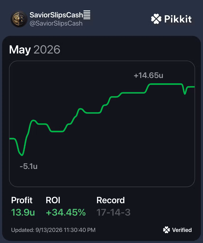Click the +14.65u peak label
This screenshot has height=243, width=203.
(149, 75)
